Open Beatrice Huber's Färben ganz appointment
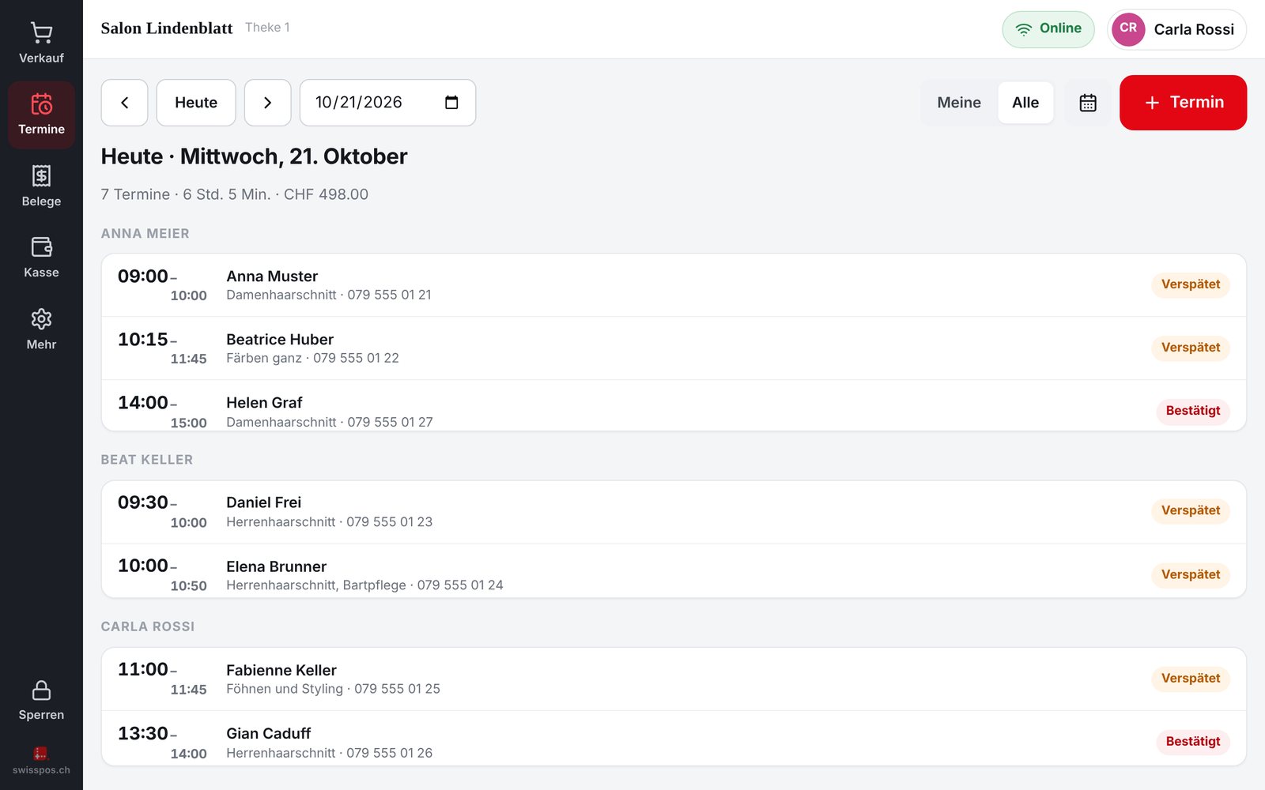 point(674,348)
